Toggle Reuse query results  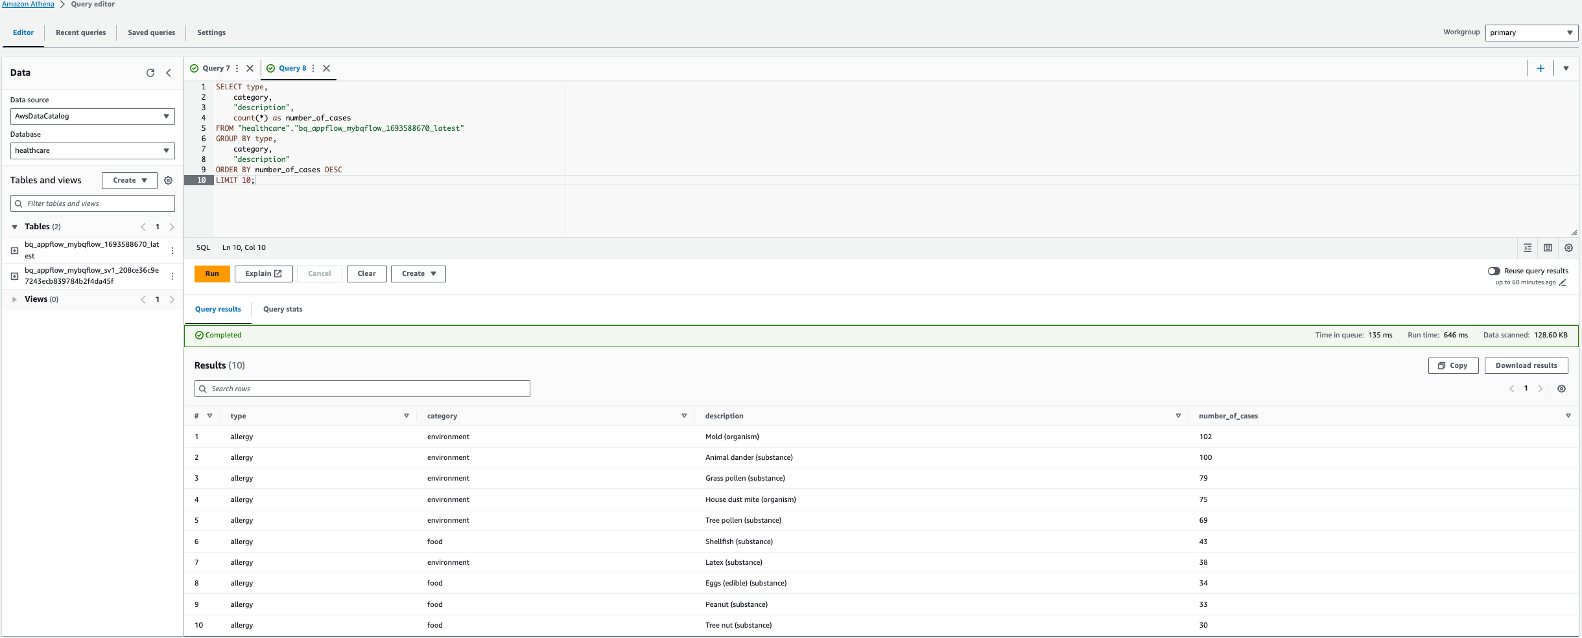(1494, 271)
